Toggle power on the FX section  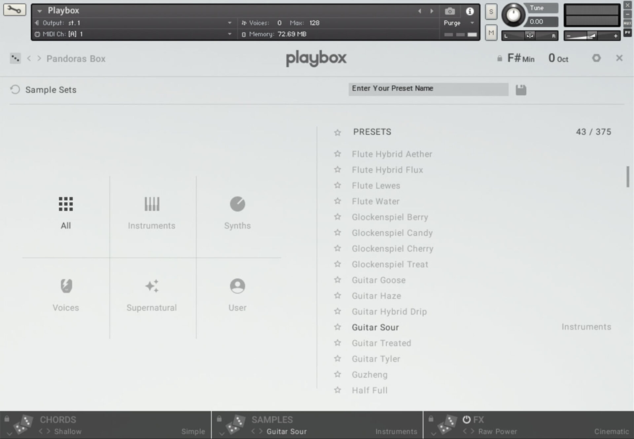click(467, 420)
